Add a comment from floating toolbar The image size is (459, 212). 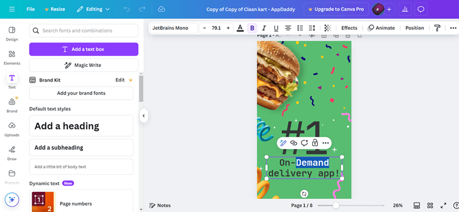point(304,143)
